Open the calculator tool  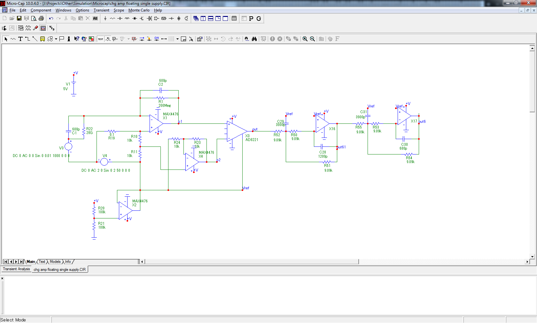[x=234, y=19]
